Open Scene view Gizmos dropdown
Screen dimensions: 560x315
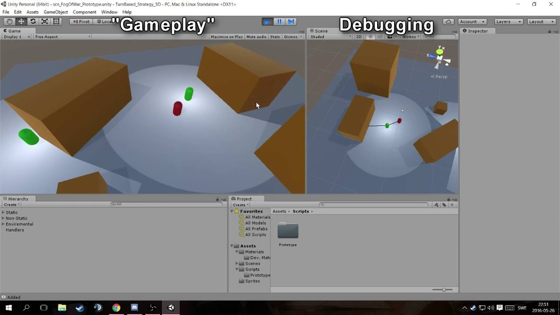(411, 37)
